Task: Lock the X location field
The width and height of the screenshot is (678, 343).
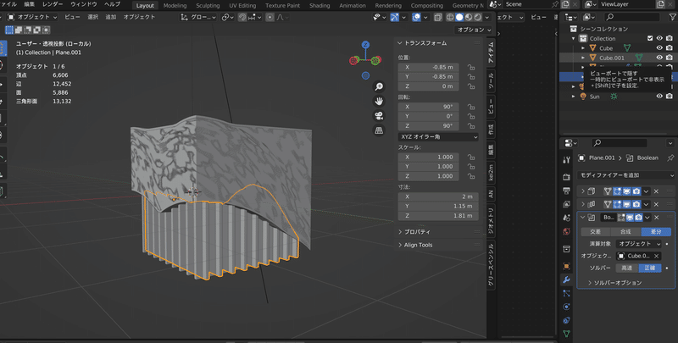Action: 471,68
